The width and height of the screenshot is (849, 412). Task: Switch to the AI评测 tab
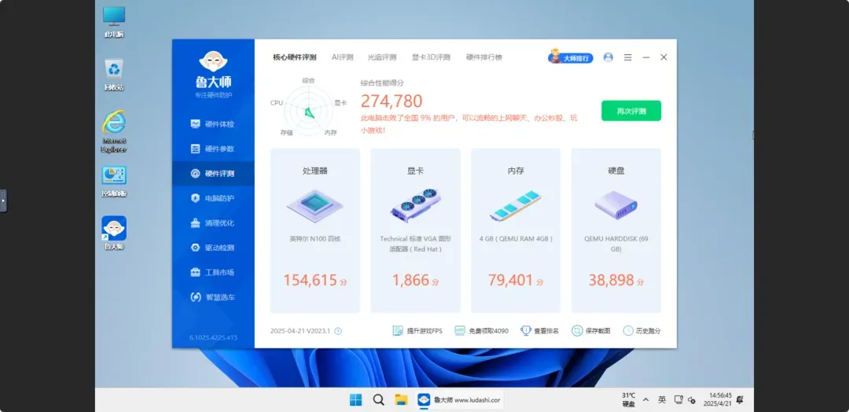point(342,57)
